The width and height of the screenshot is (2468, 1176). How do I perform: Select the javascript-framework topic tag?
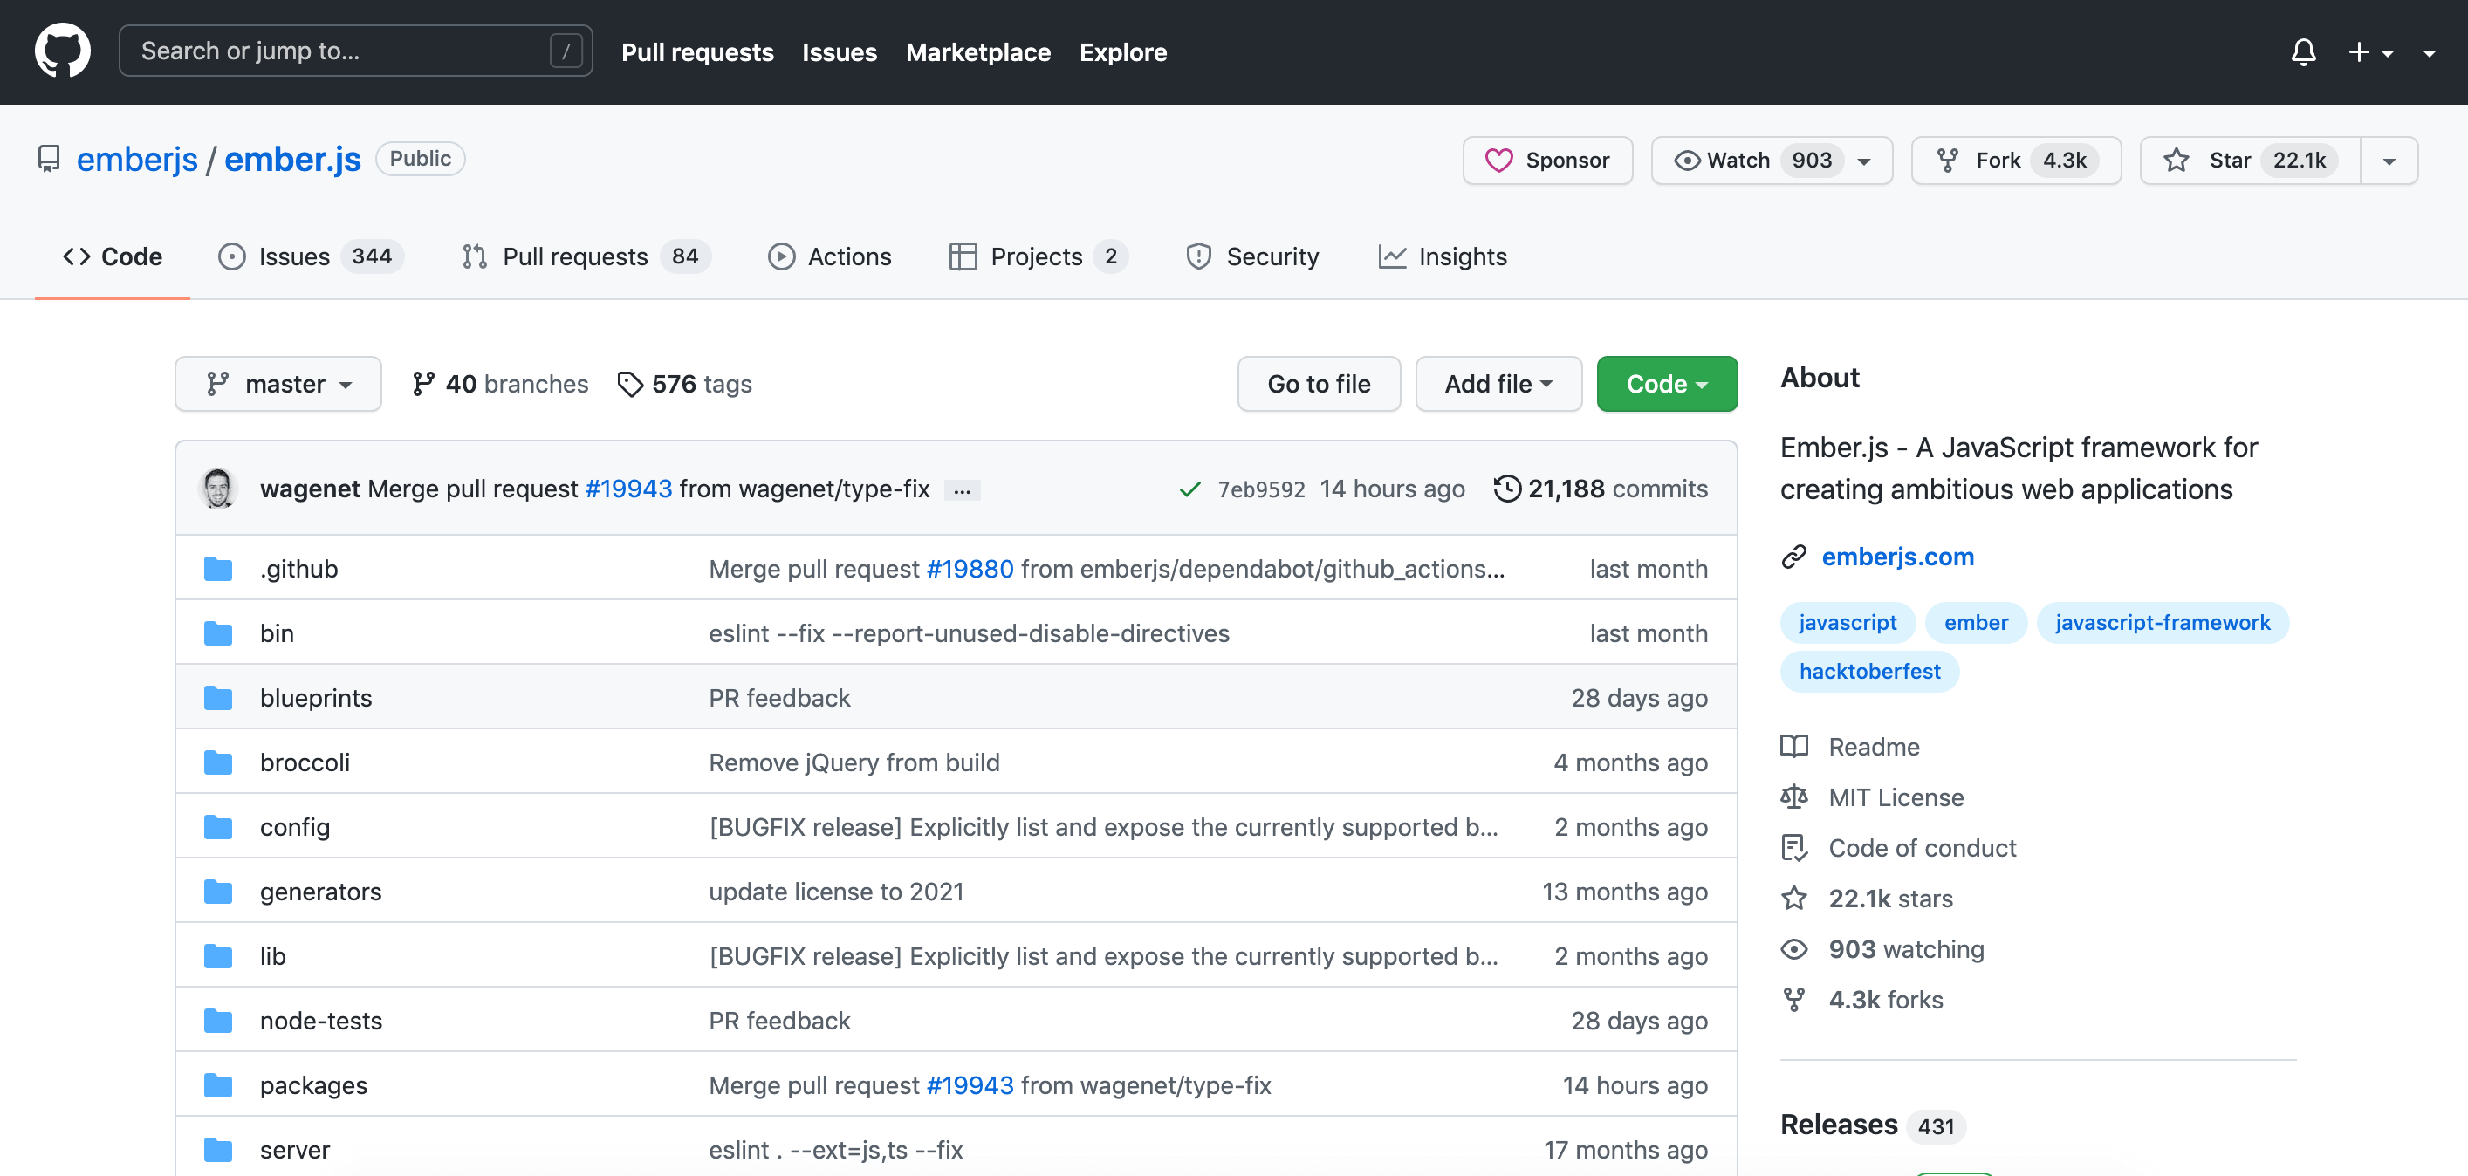[2163, 623]
